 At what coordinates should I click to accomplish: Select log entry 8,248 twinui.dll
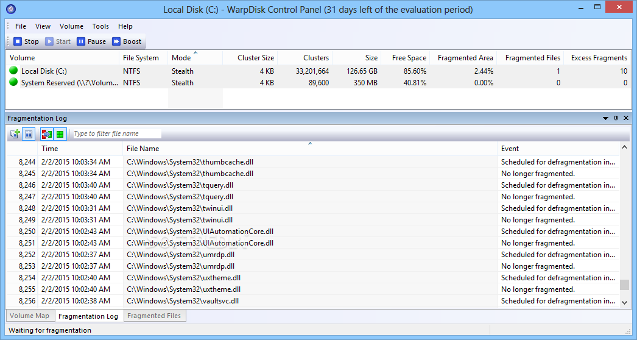tap(313, 208)
